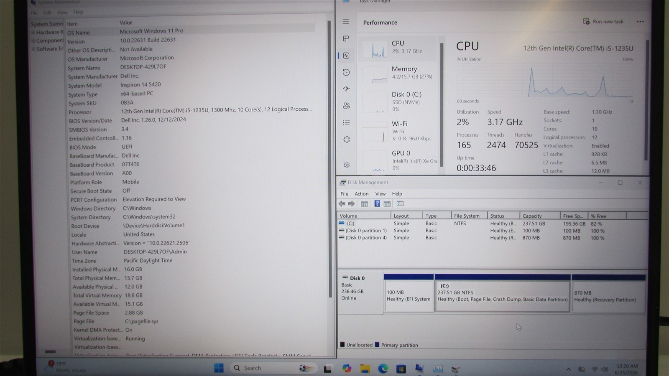Open File Explorer from taskbar

click(x=365, y=368)
